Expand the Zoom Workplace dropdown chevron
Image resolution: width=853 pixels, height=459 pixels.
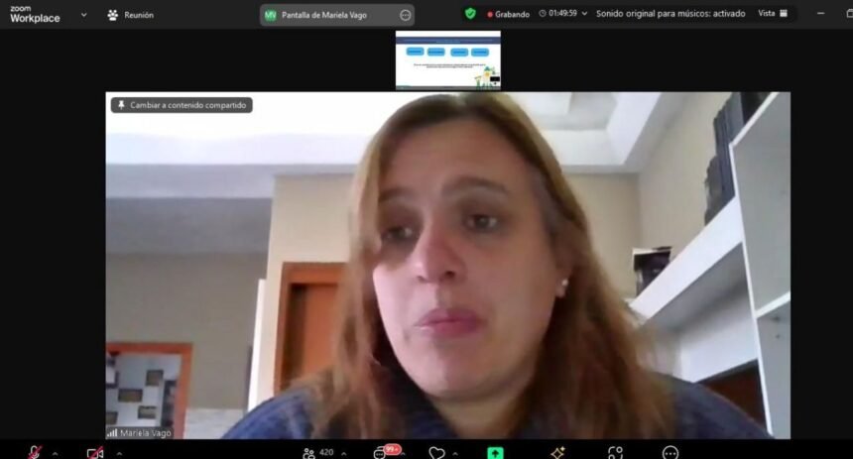83,15
